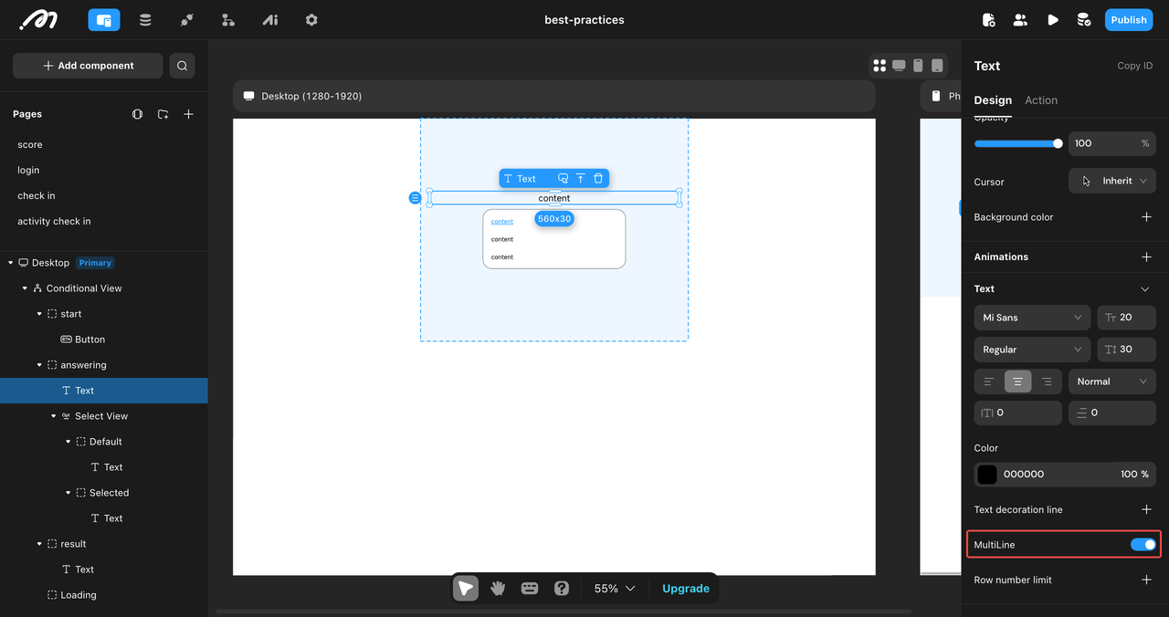The image size is (1169, 617).
Task: Add an Animation with plus
Action: tap(1146, 257)
